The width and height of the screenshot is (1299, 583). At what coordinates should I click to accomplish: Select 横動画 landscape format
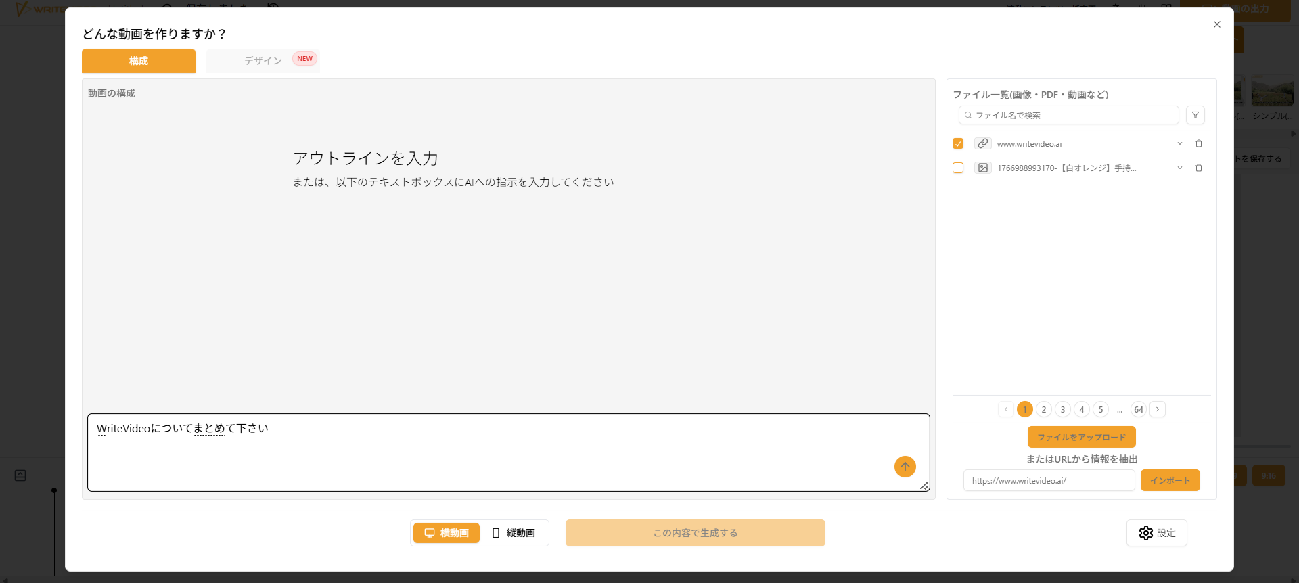point(447,533)
